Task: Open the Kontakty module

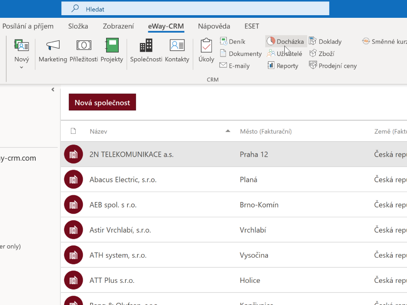Action: [177, 51]
